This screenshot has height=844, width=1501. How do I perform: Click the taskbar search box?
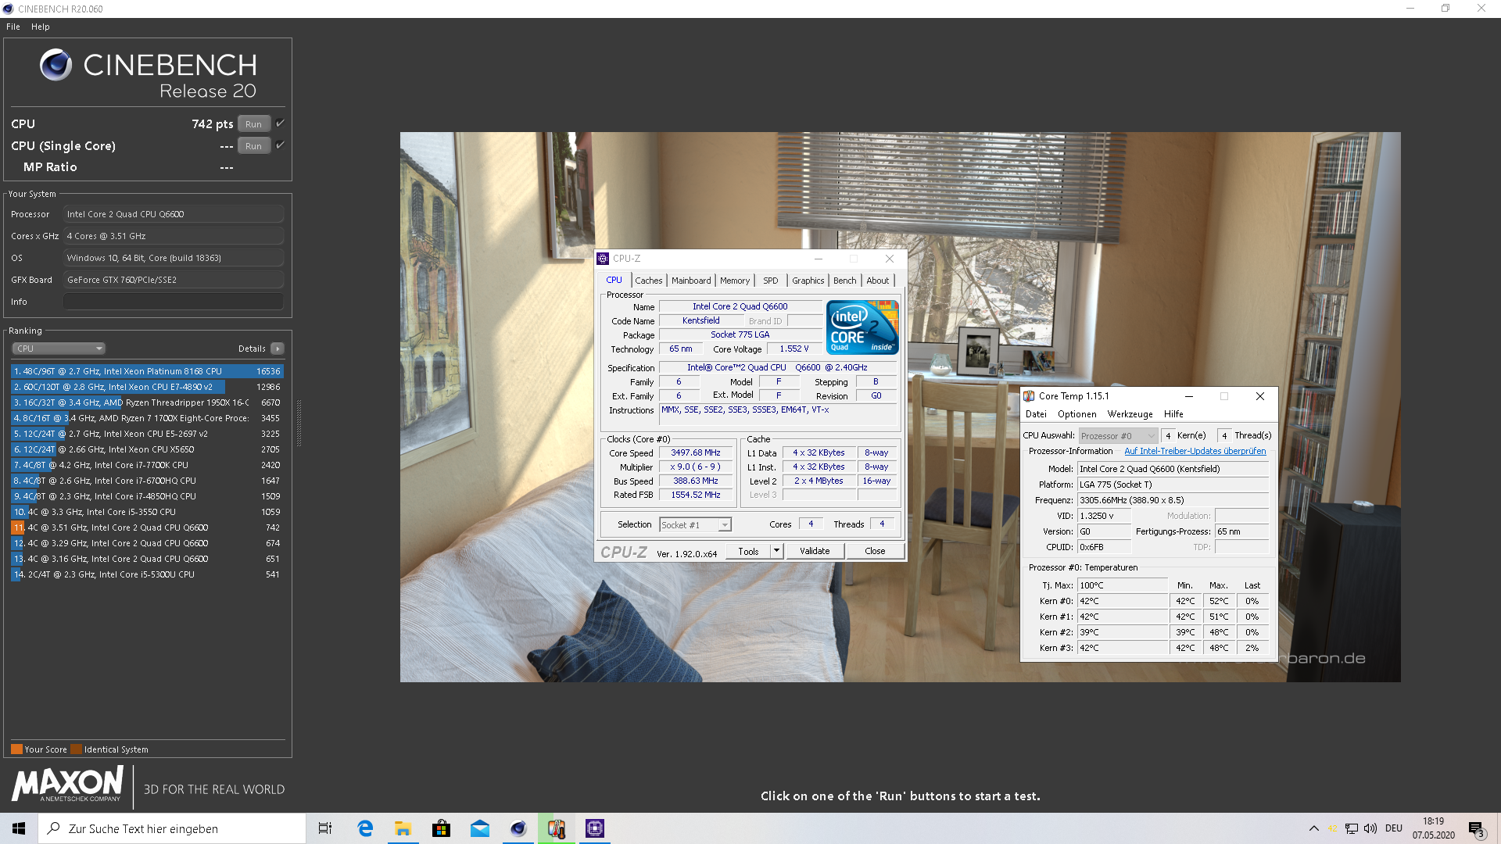coord(172,828)
